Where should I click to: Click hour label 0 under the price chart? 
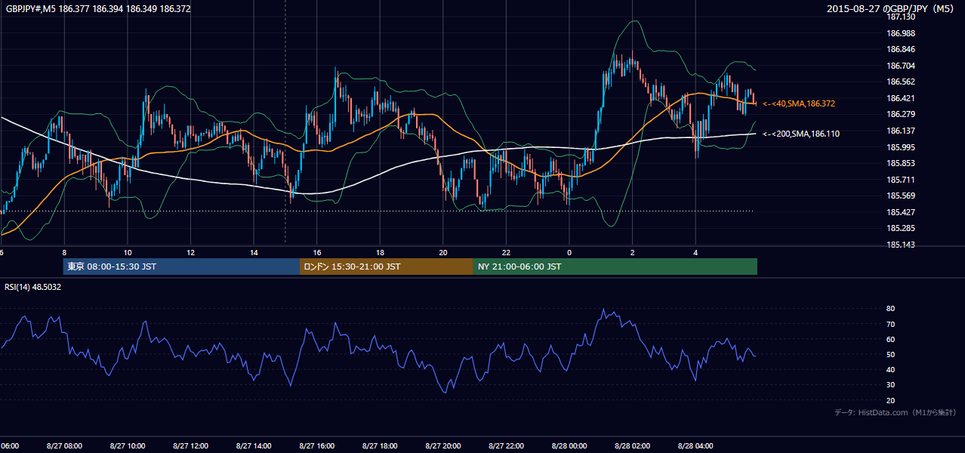coord(569,252)
